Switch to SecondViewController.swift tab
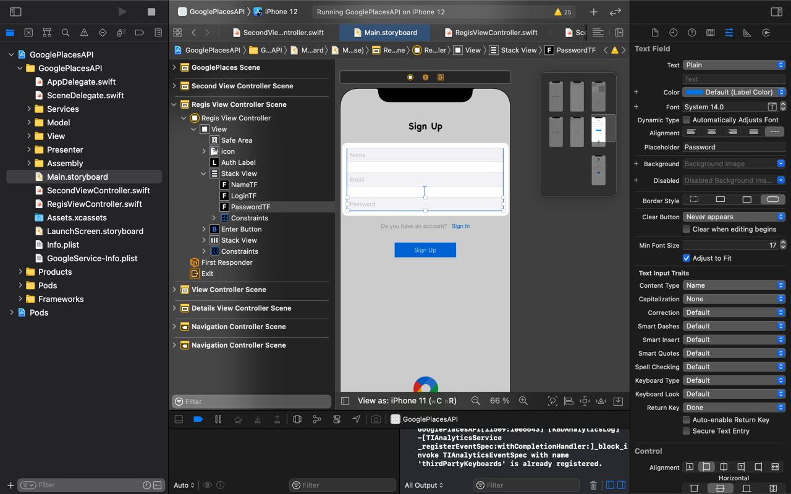Screen dimensions: 791x494 (x=278, y=33)
